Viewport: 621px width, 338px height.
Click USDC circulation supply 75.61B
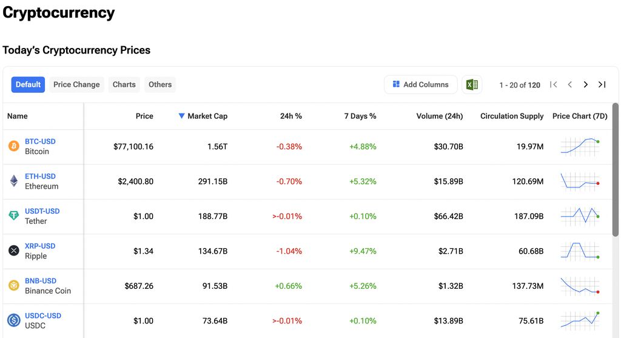coord(531,321)
